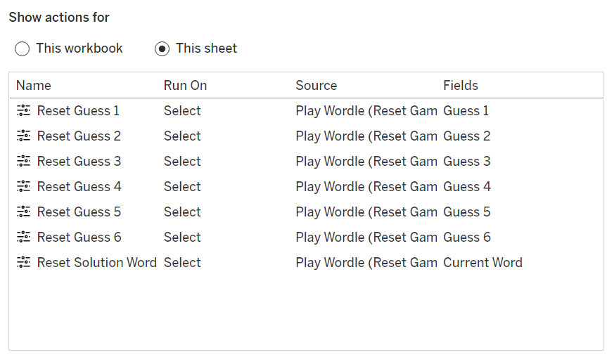
Task: Click the Select cell for Reset Guess 6
Action: click(x=182, y=237)
